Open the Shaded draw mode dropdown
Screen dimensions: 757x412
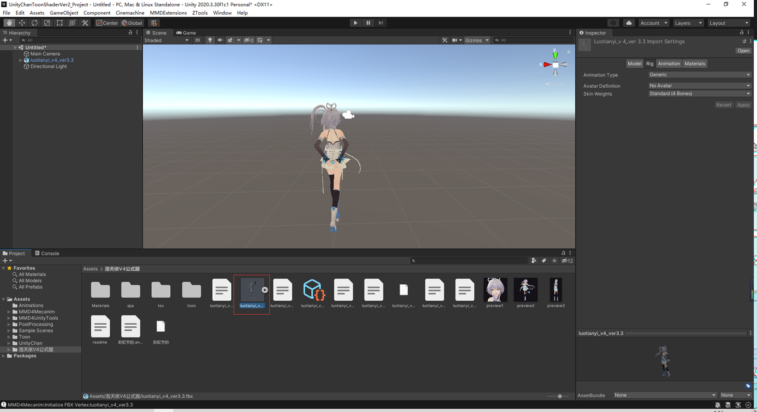click(x=166, y=40)
